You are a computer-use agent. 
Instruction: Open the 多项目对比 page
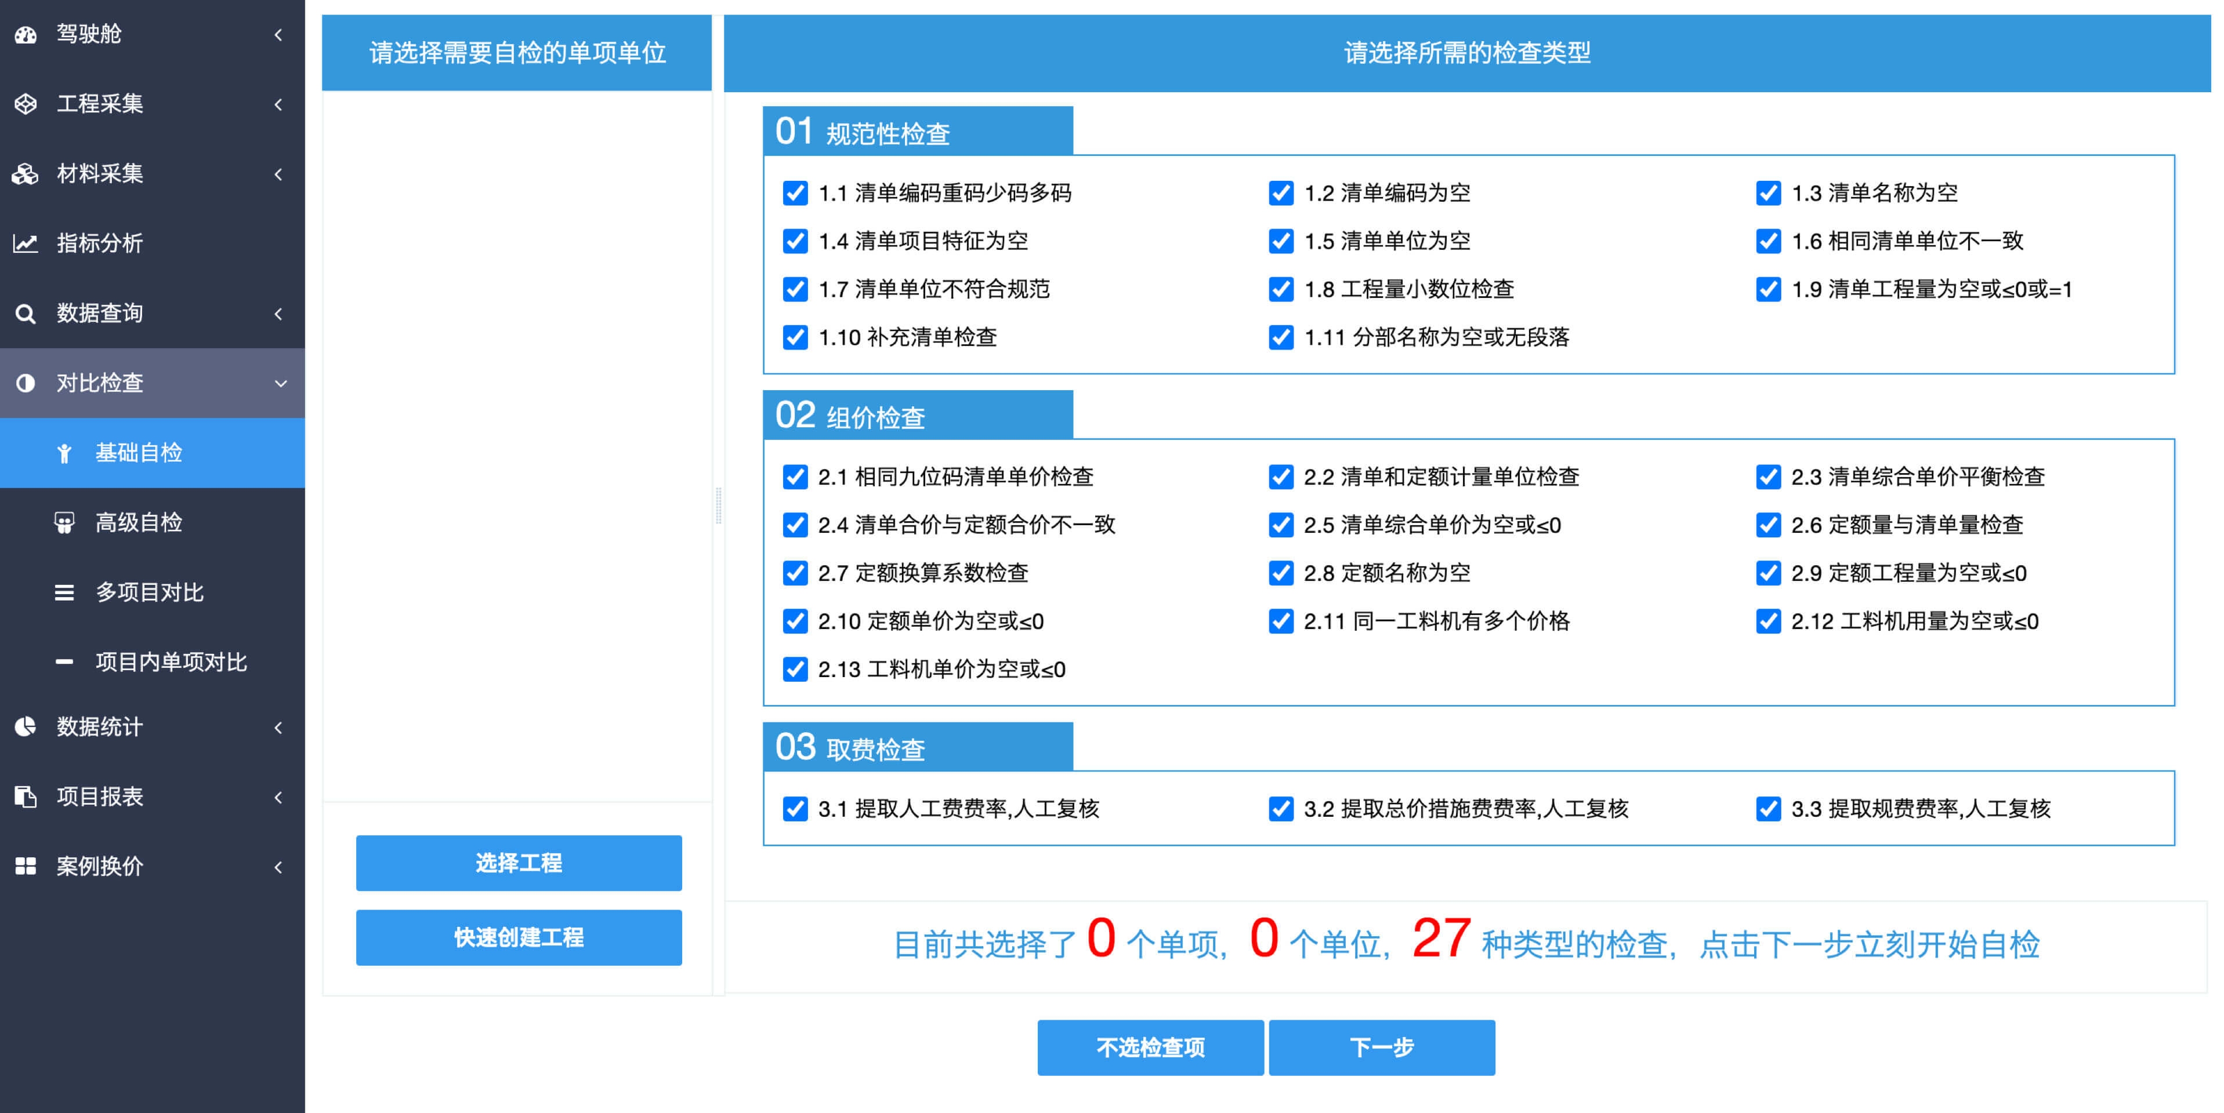pyautogui.click(x=148, y=593)
